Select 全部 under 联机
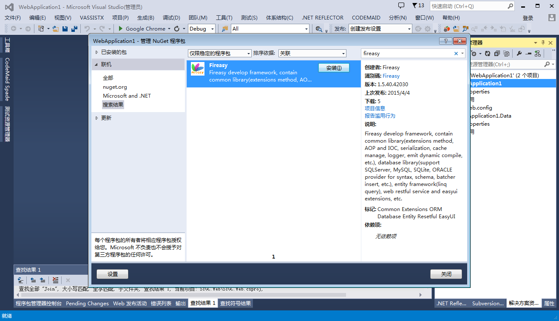Image resolution: width=559 pixels, height=321 pixels. (108, 78)
